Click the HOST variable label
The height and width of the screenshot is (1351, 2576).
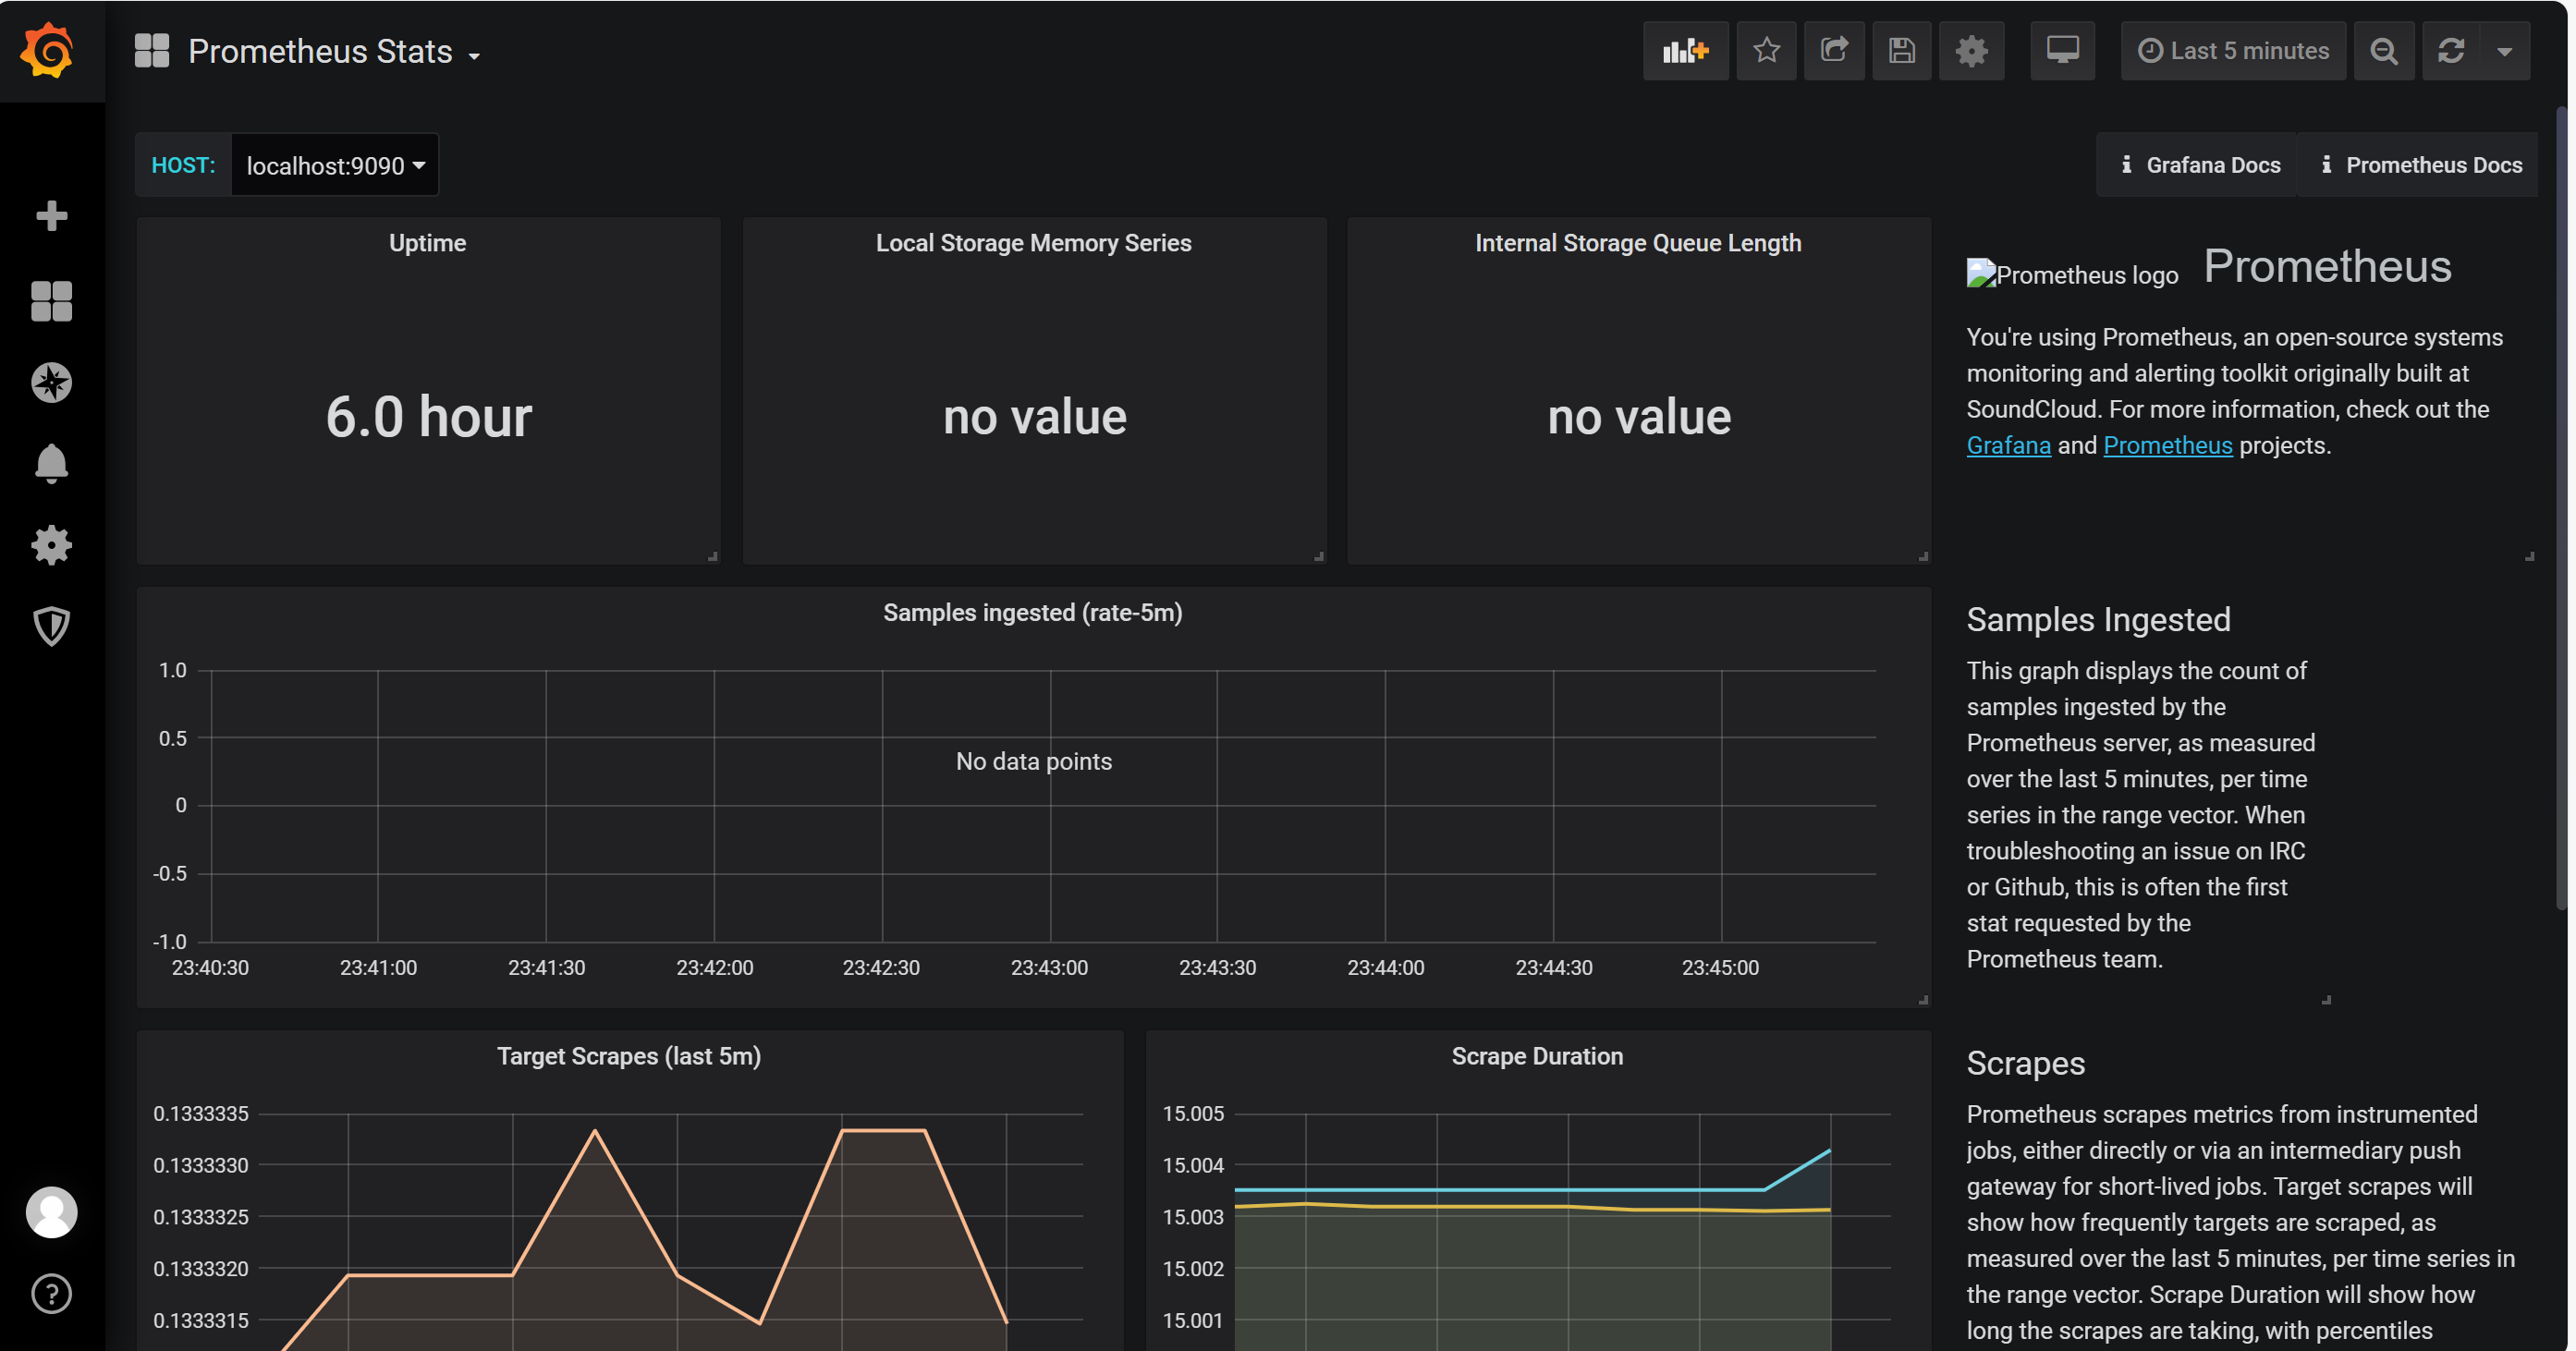click(183, 165)
